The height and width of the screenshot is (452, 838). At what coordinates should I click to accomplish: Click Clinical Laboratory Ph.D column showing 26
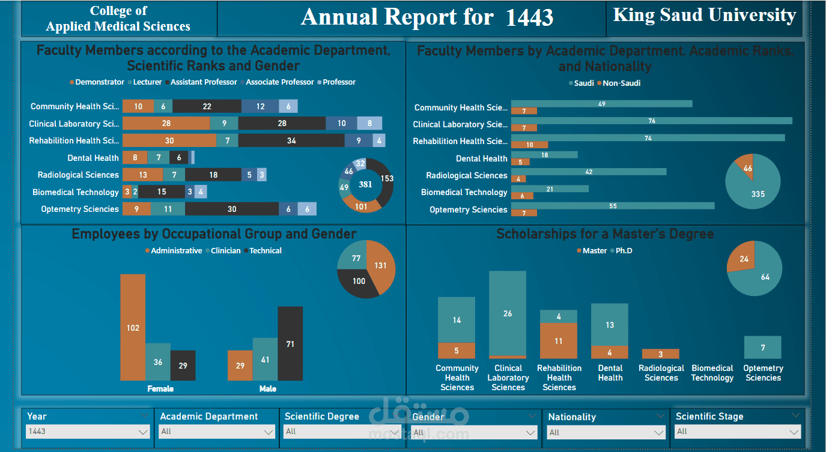(508, 313)
